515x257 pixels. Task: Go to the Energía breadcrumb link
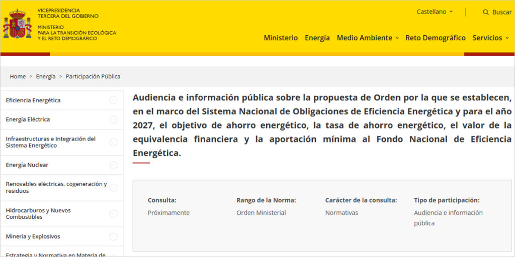pos(46,76)
